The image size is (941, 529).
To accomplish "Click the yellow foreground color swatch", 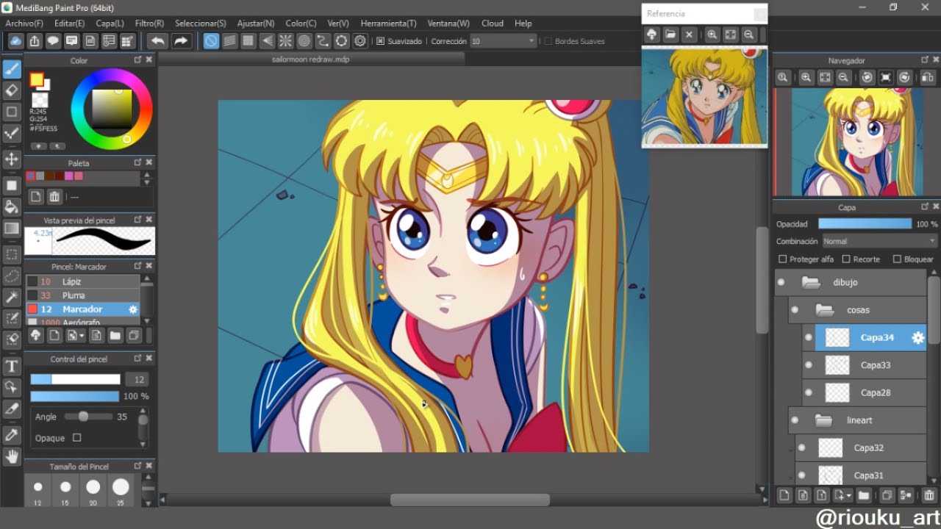I will (x=37, y=79).
